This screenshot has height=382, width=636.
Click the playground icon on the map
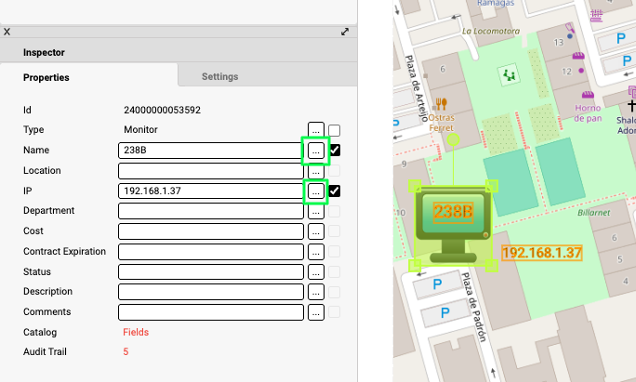(508, 74)
